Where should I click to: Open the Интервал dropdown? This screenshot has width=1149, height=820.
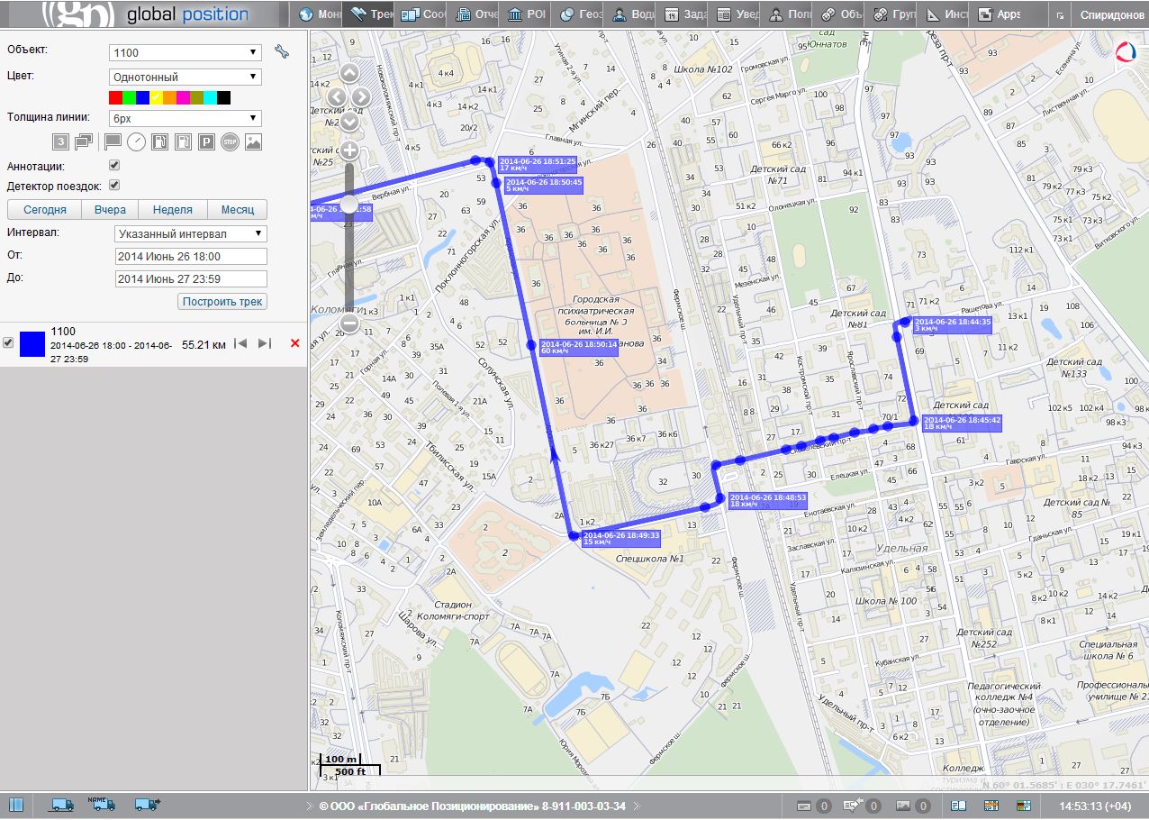point(192,233)
